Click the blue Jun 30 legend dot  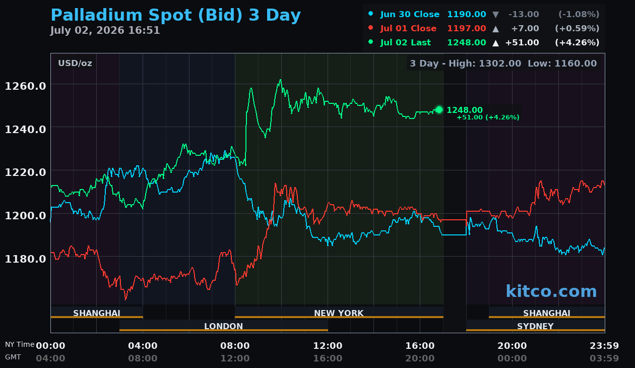point(371,14)
